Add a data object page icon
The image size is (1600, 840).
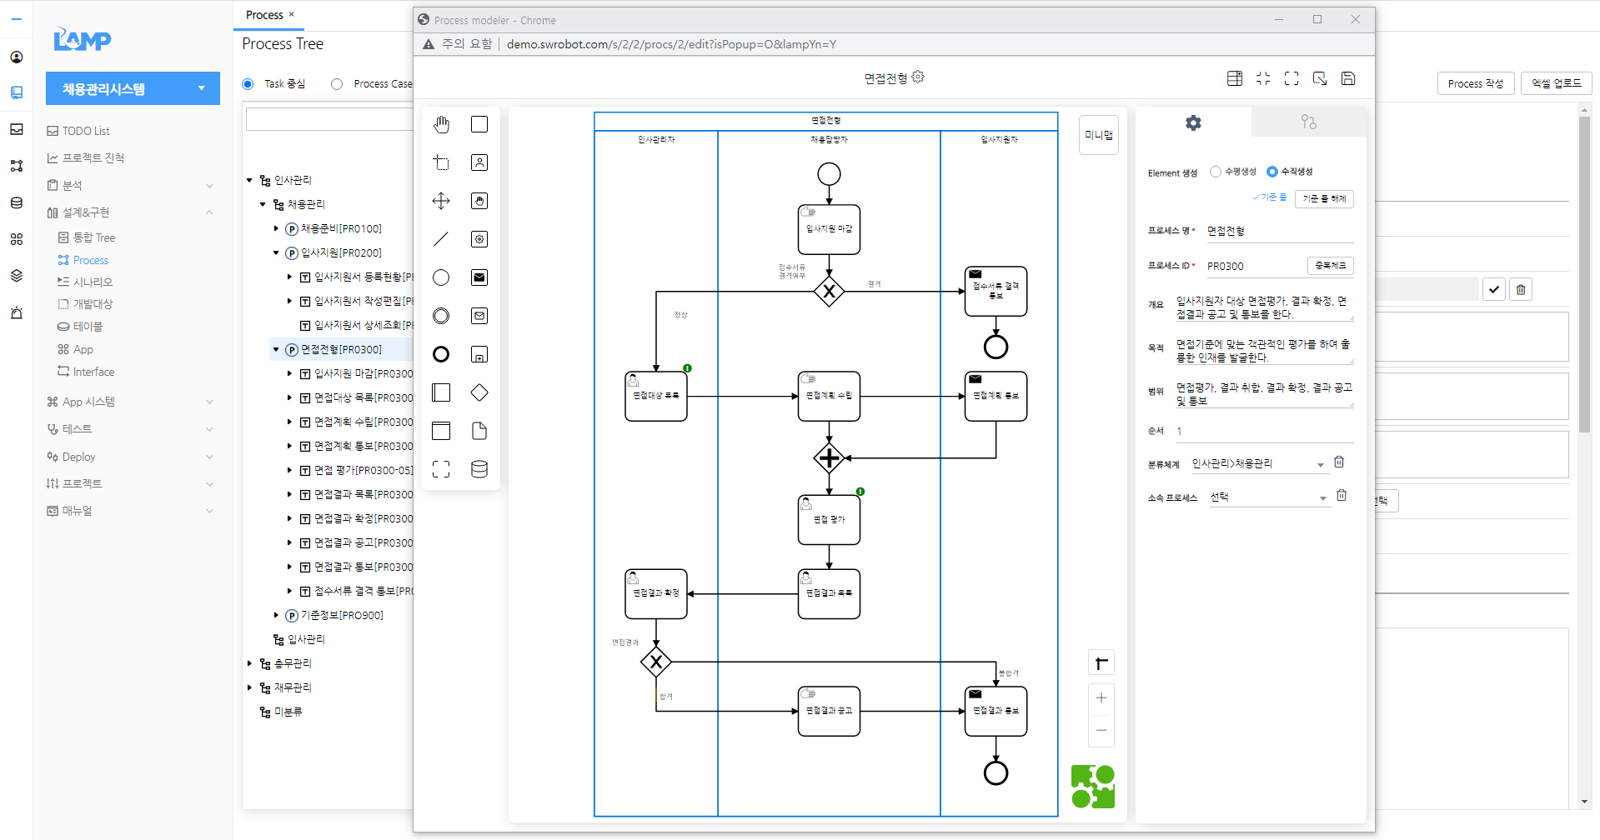point(479,431)
